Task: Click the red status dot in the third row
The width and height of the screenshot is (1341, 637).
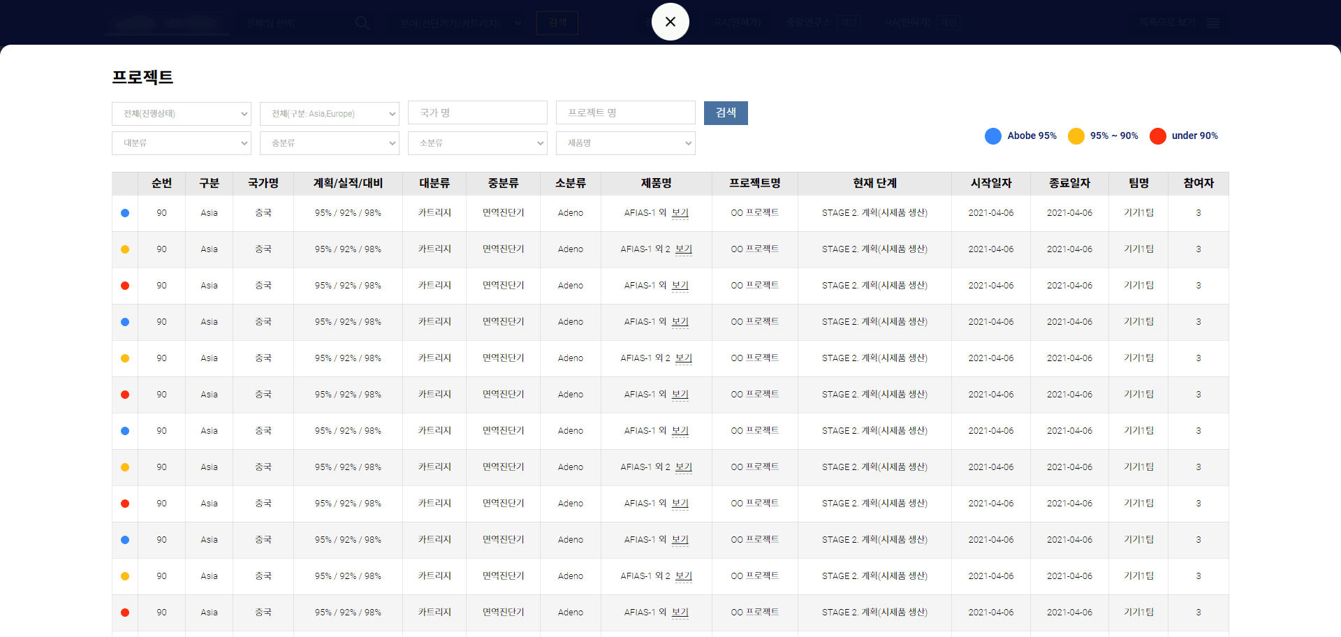Action: 125,286
